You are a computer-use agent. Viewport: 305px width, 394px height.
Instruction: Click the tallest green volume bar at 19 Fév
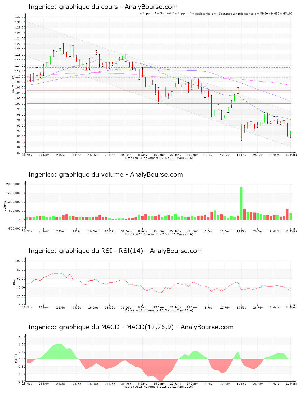coord(241,203)
